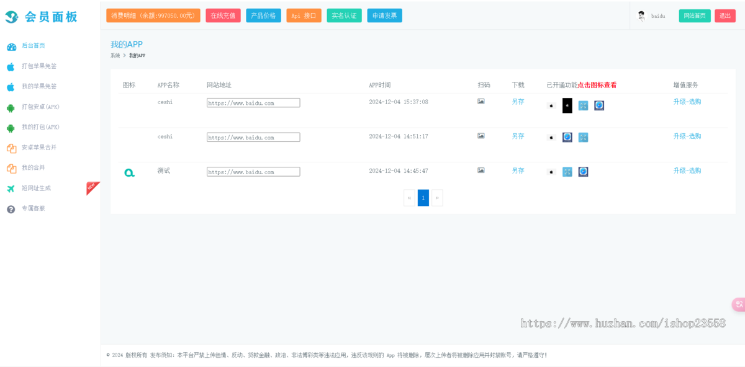
Task: Click the Safari compass icon in first row
Action: tap(598, 105)
